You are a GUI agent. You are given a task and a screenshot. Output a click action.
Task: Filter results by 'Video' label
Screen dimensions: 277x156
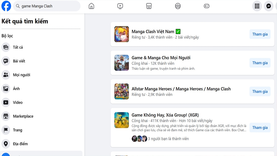[x=18, y=102]
